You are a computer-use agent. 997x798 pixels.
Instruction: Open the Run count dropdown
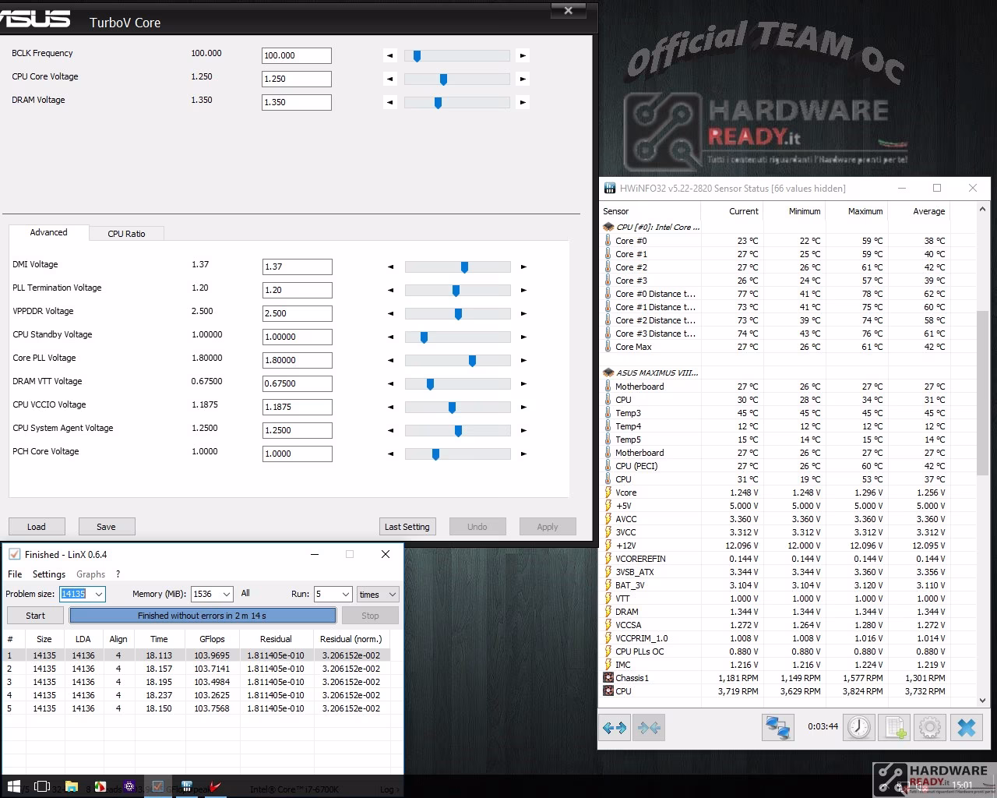click(x=346, y=594)
